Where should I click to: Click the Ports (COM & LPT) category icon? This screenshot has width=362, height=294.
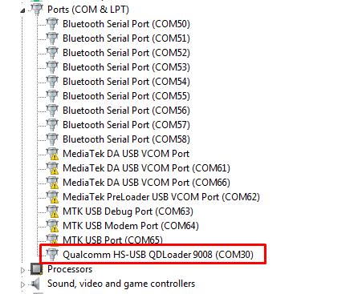click(37, 10)
